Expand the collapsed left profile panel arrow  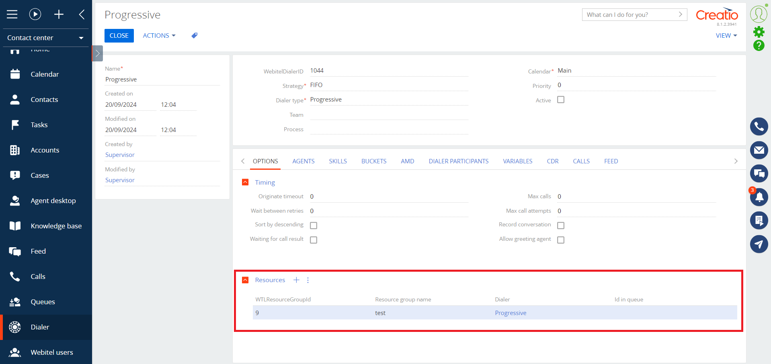(97, 53)
